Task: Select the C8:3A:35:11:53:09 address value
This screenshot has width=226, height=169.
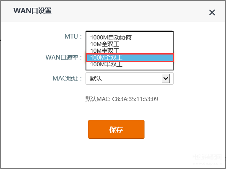Action: [x=135, y=99]
